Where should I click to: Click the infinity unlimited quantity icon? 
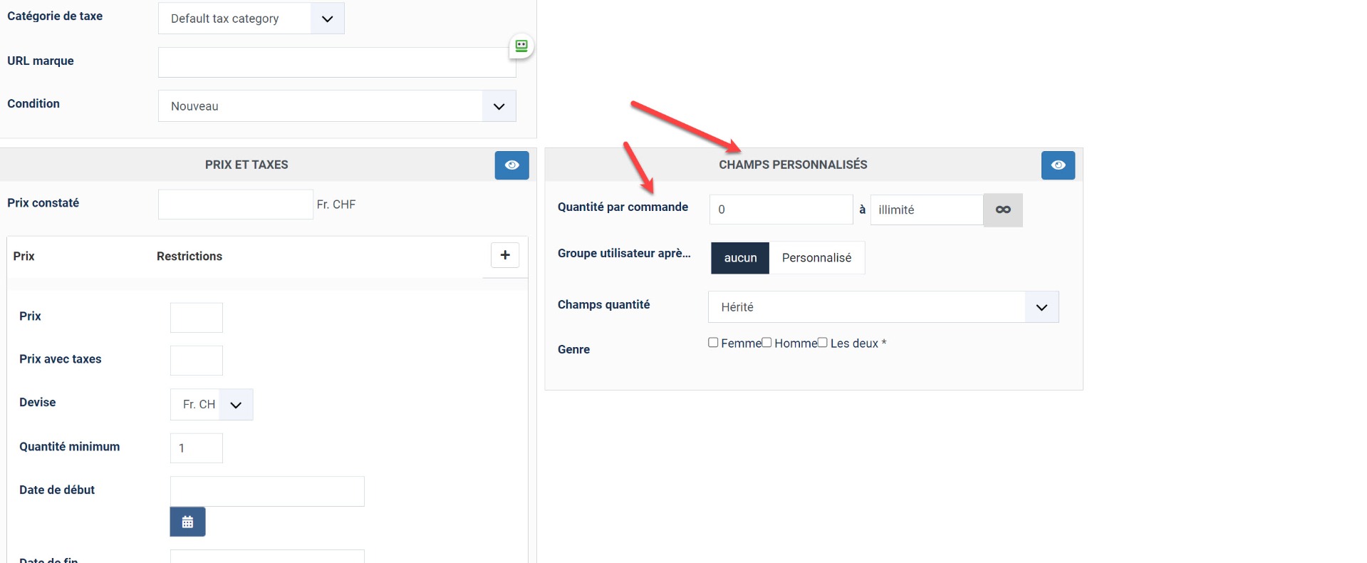[x=1003, y=210]
